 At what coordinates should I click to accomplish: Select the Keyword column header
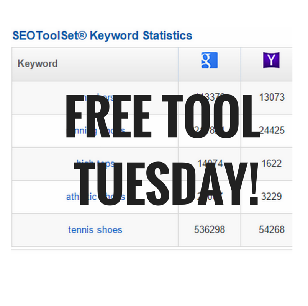click(x=38, y=63)
